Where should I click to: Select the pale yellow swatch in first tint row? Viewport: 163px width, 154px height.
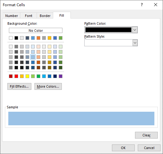pyautogui.click(x=50, y=47)
